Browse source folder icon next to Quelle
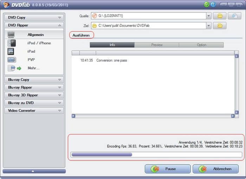 220,16
